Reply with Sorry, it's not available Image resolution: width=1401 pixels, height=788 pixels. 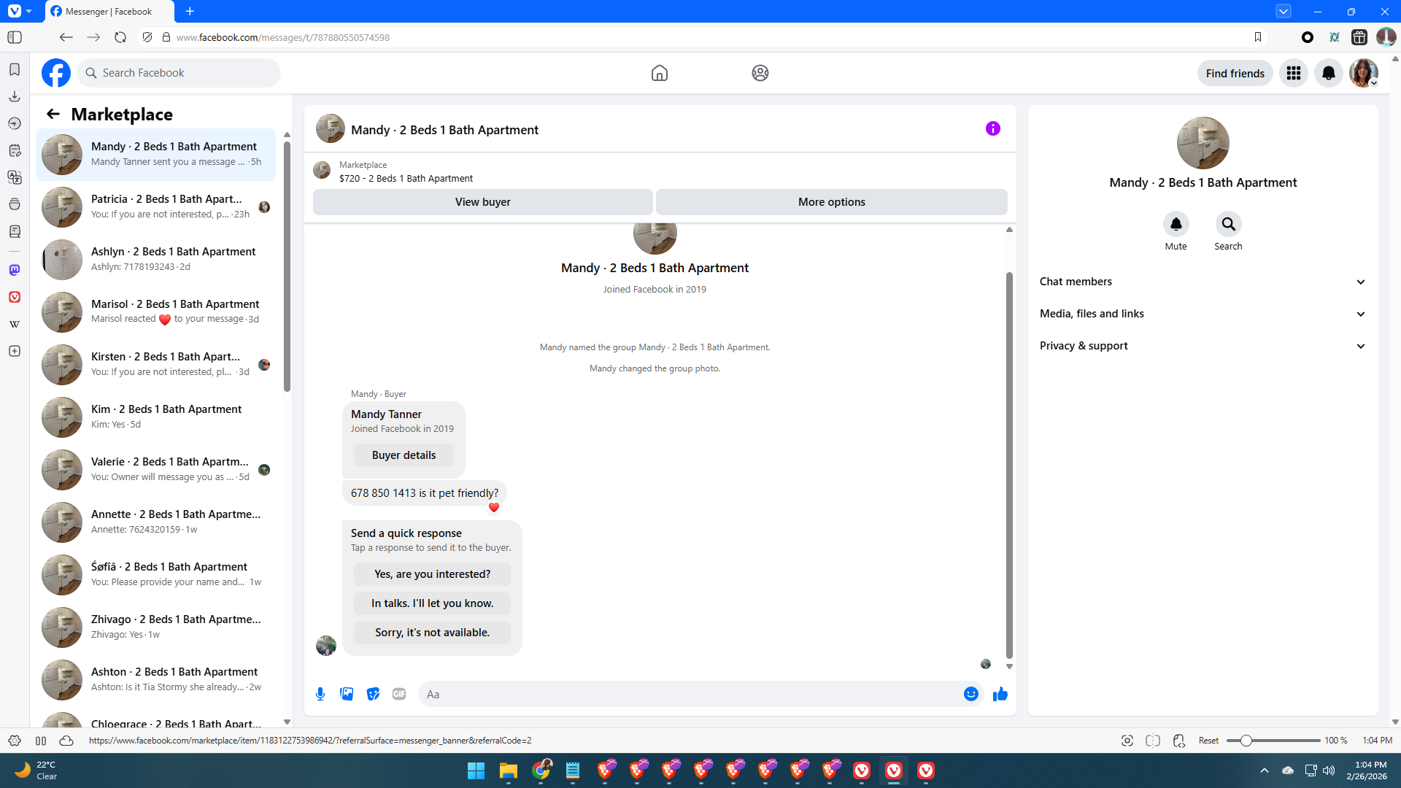[432, 633]
